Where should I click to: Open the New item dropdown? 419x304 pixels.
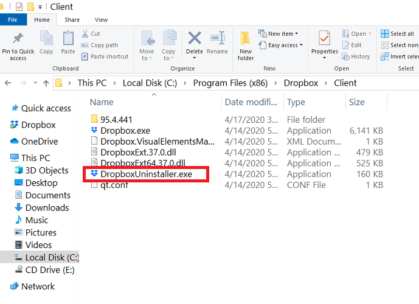(278, 33)
